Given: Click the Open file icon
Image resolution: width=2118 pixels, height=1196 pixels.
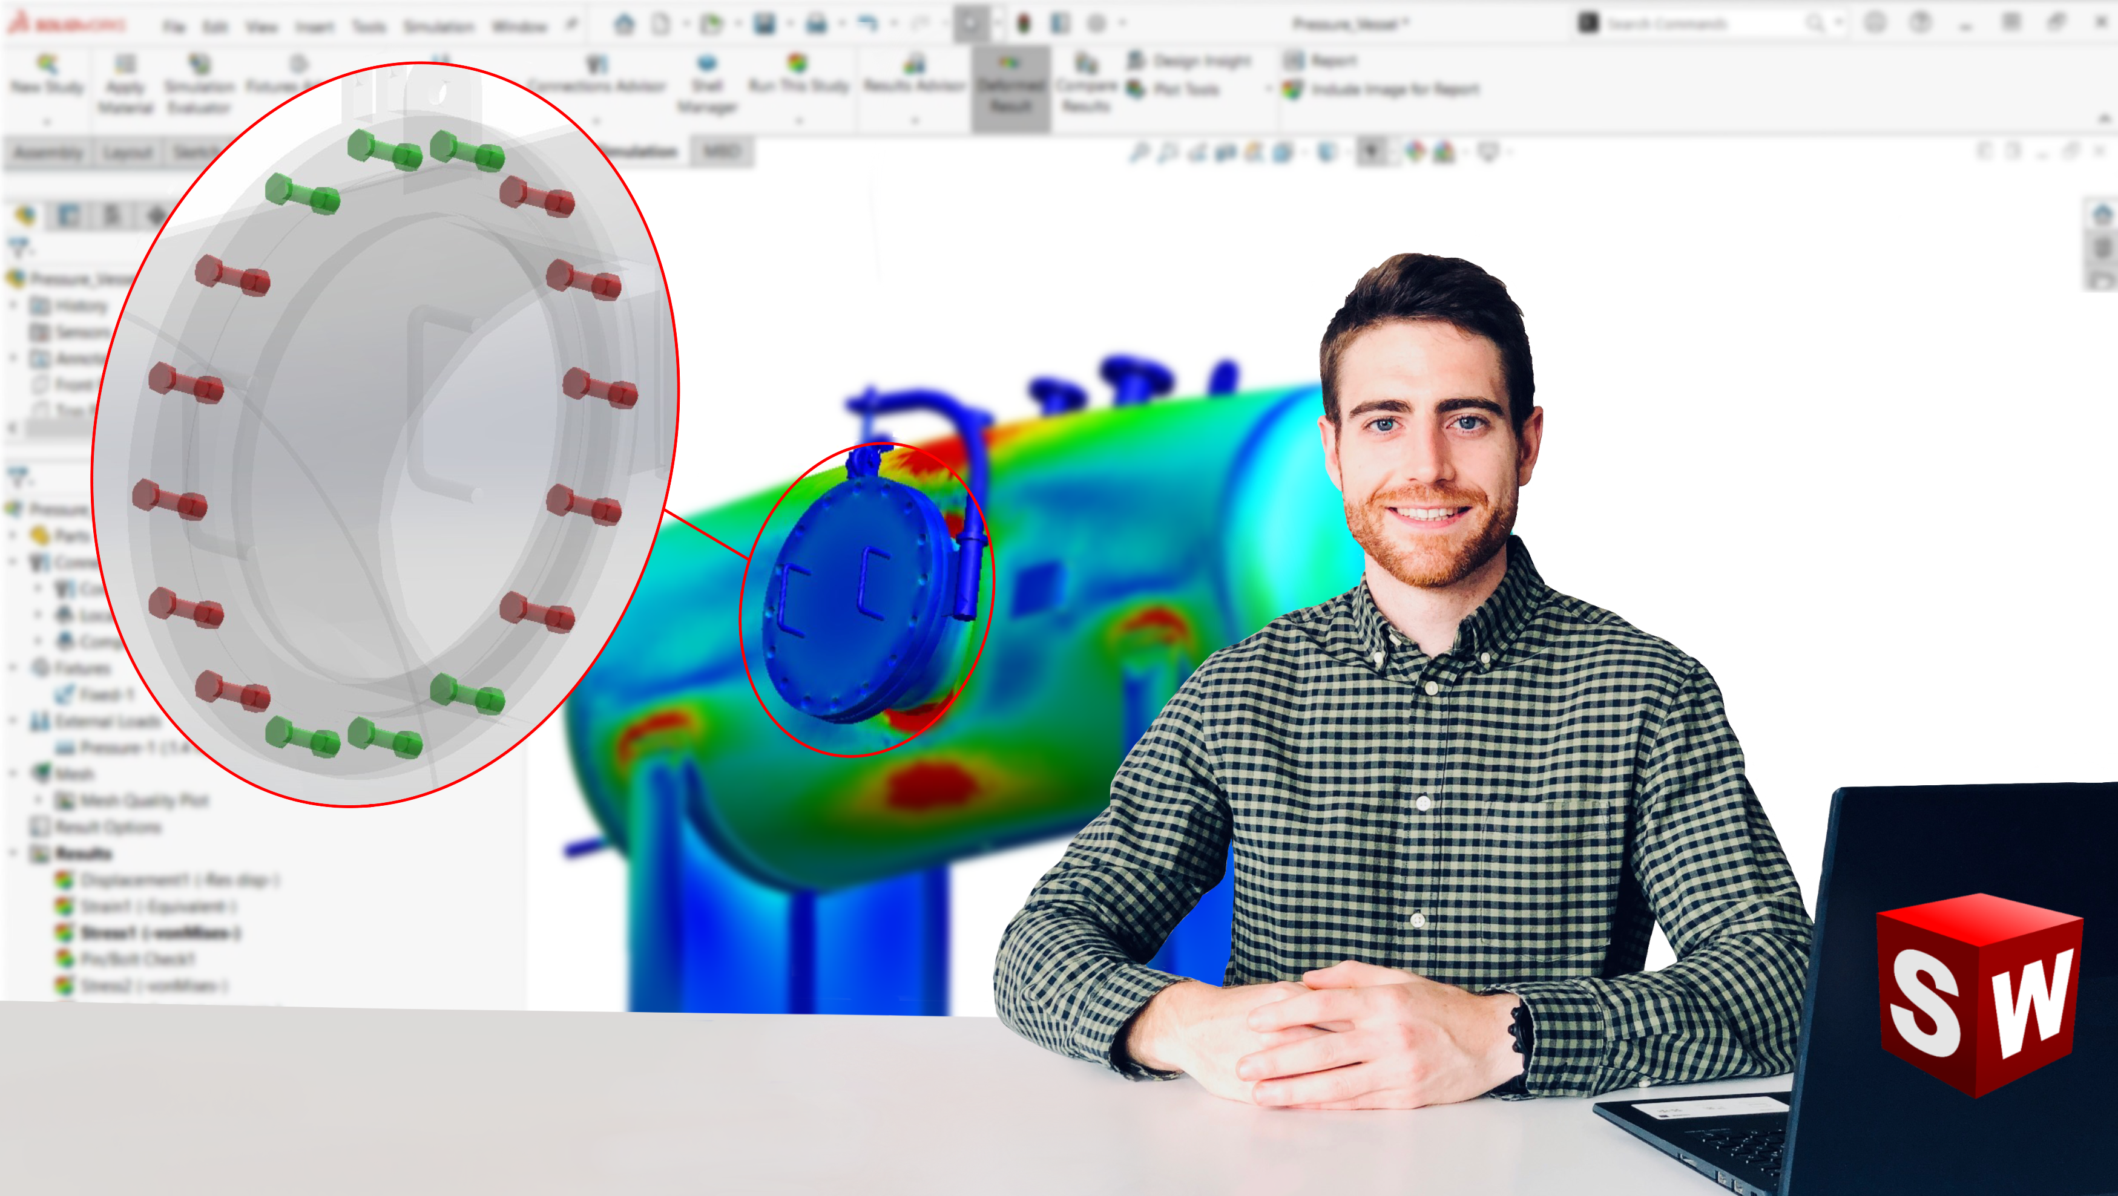Looking at the screenshot, I should [x=711, y=24].
